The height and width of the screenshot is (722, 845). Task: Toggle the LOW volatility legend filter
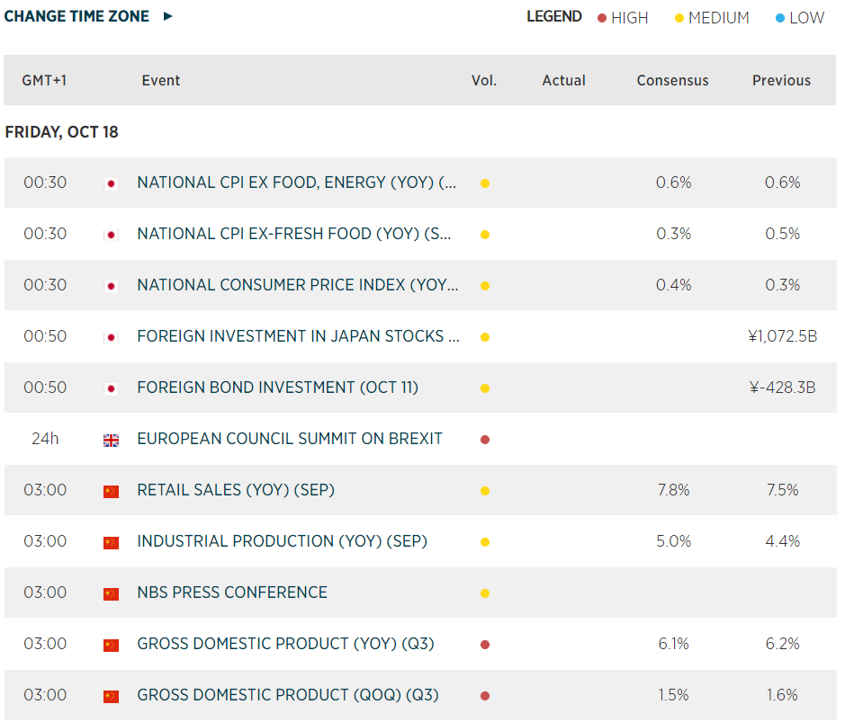pyautogui.click(x=800, y=18)
